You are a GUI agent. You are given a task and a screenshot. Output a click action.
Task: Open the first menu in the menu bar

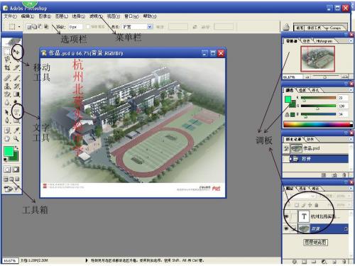(x=10, y=16)
